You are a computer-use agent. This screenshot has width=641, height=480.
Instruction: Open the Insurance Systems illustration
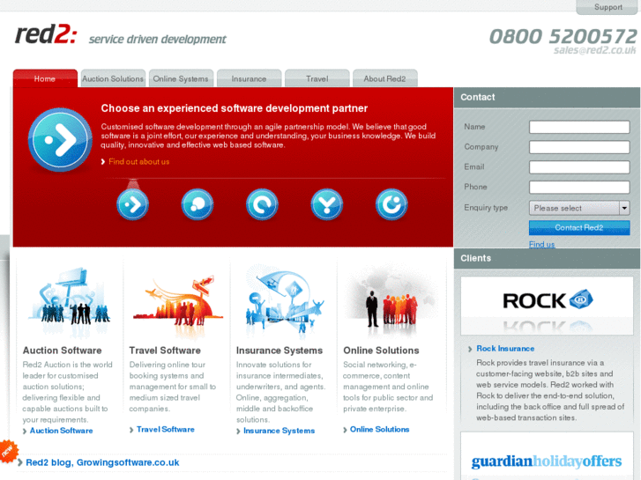pyautogui.click(x=284, y=301)
